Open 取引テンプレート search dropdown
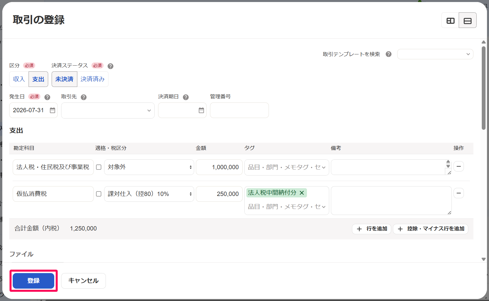This screenshot has height=301, width=489. pyautogui.click(x=435, y=54)
